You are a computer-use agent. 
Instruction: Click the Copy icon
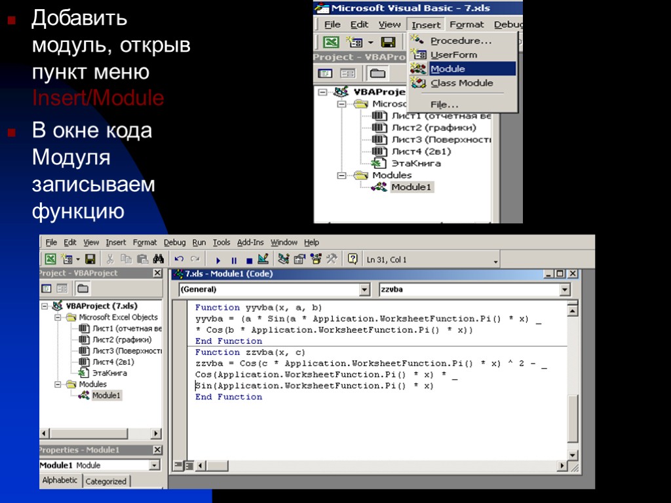coord(126,259)
